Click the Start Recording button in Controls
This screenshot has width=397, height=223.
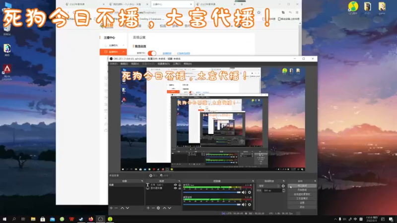point(302,190)
